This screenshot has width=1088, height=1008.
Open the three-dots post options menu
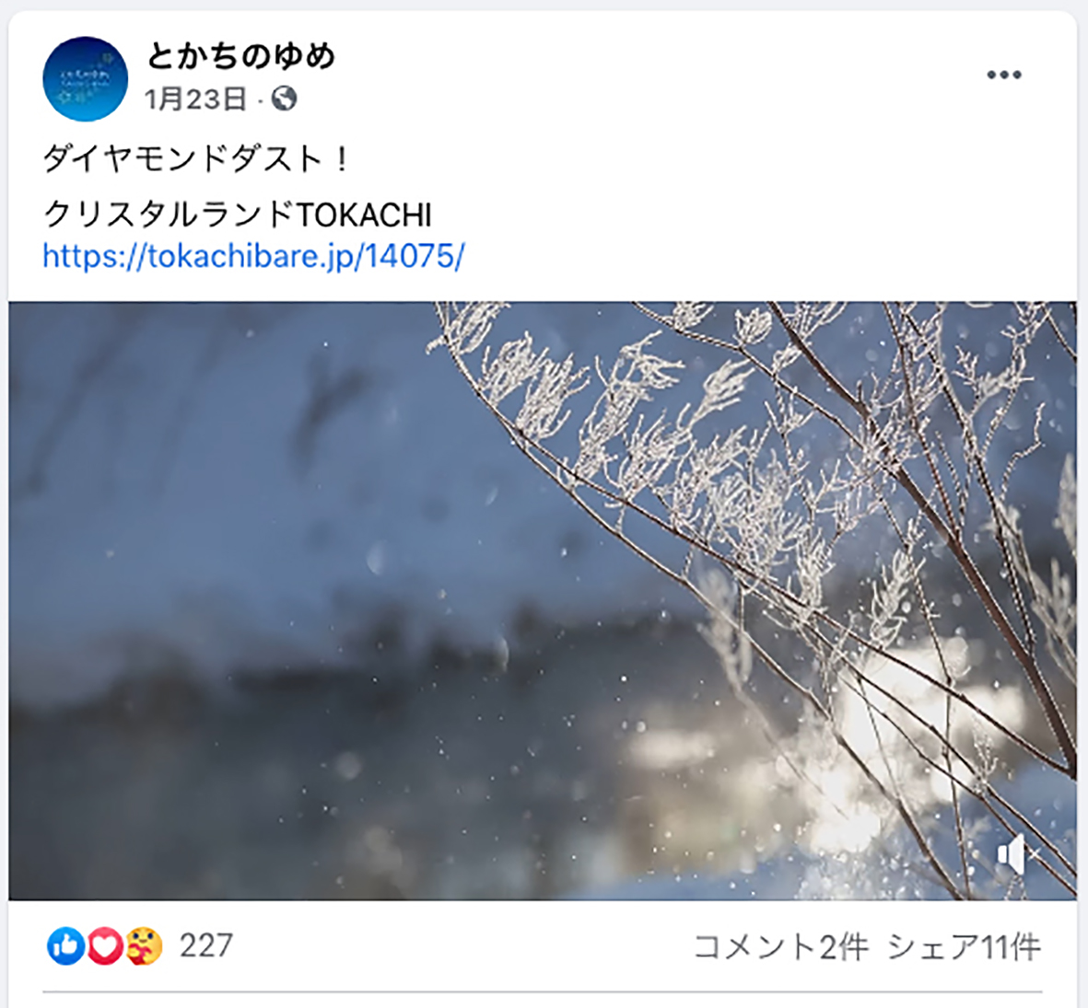click(x=1004, y=75)
